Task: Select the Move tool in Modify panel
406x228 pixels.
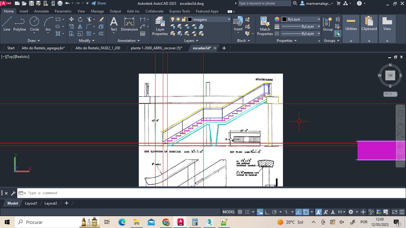Action: click(x=71, y=19)
